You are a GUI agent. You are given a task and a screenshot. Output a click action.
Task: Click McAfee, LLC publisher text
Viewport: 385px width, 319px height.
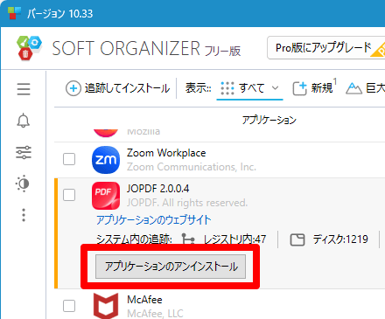tap(155, 314)
